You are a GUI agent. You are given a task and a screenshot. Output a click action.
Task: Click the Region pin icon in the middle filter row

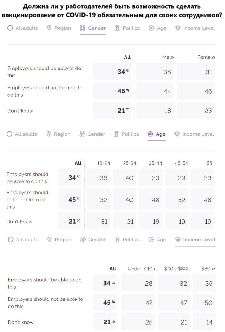[49, 134]
